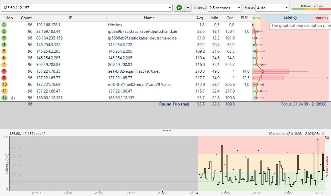The width and height of the screenshot is (331, 196).
Task: Select hop 11 yellow circle icon
Action: [x=4, y=91]
